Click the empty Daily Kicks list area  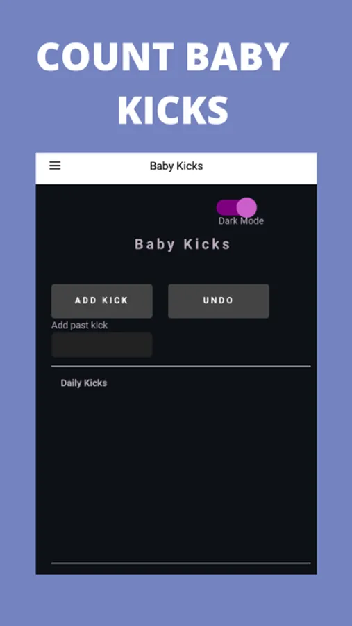click(x=181, y=475)
